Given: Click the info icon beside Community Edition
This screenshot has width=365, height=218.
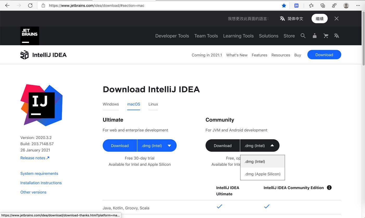Looking at the screenshot, I should click(x=329, y=188).
